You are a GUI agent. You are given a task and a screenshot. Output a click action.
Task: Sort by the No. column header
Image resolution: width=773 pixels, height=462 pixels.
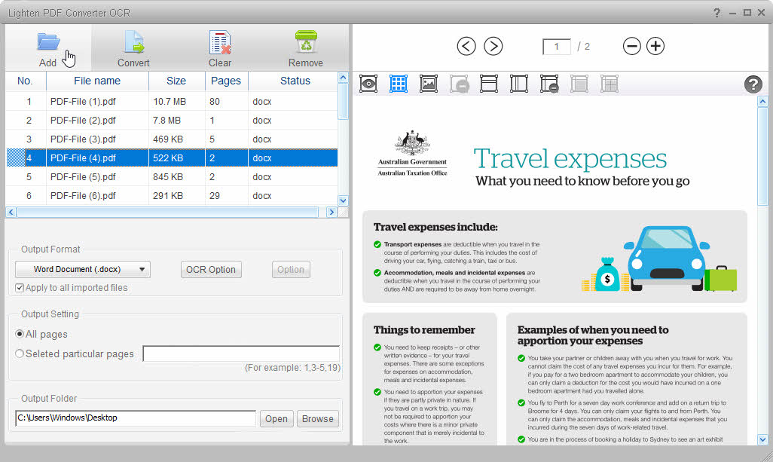pos(26,81)
